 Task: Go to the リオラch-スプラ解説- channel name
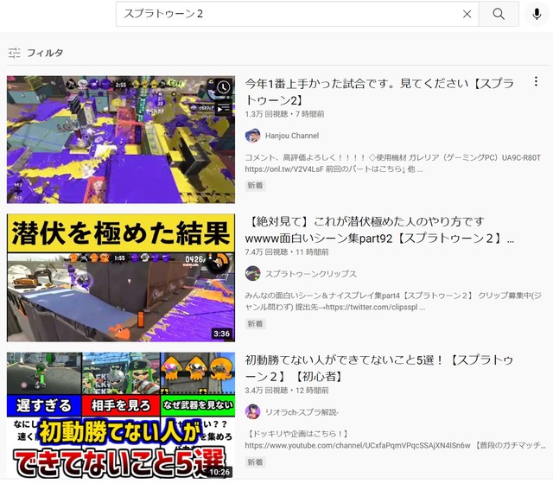point(302,412)
